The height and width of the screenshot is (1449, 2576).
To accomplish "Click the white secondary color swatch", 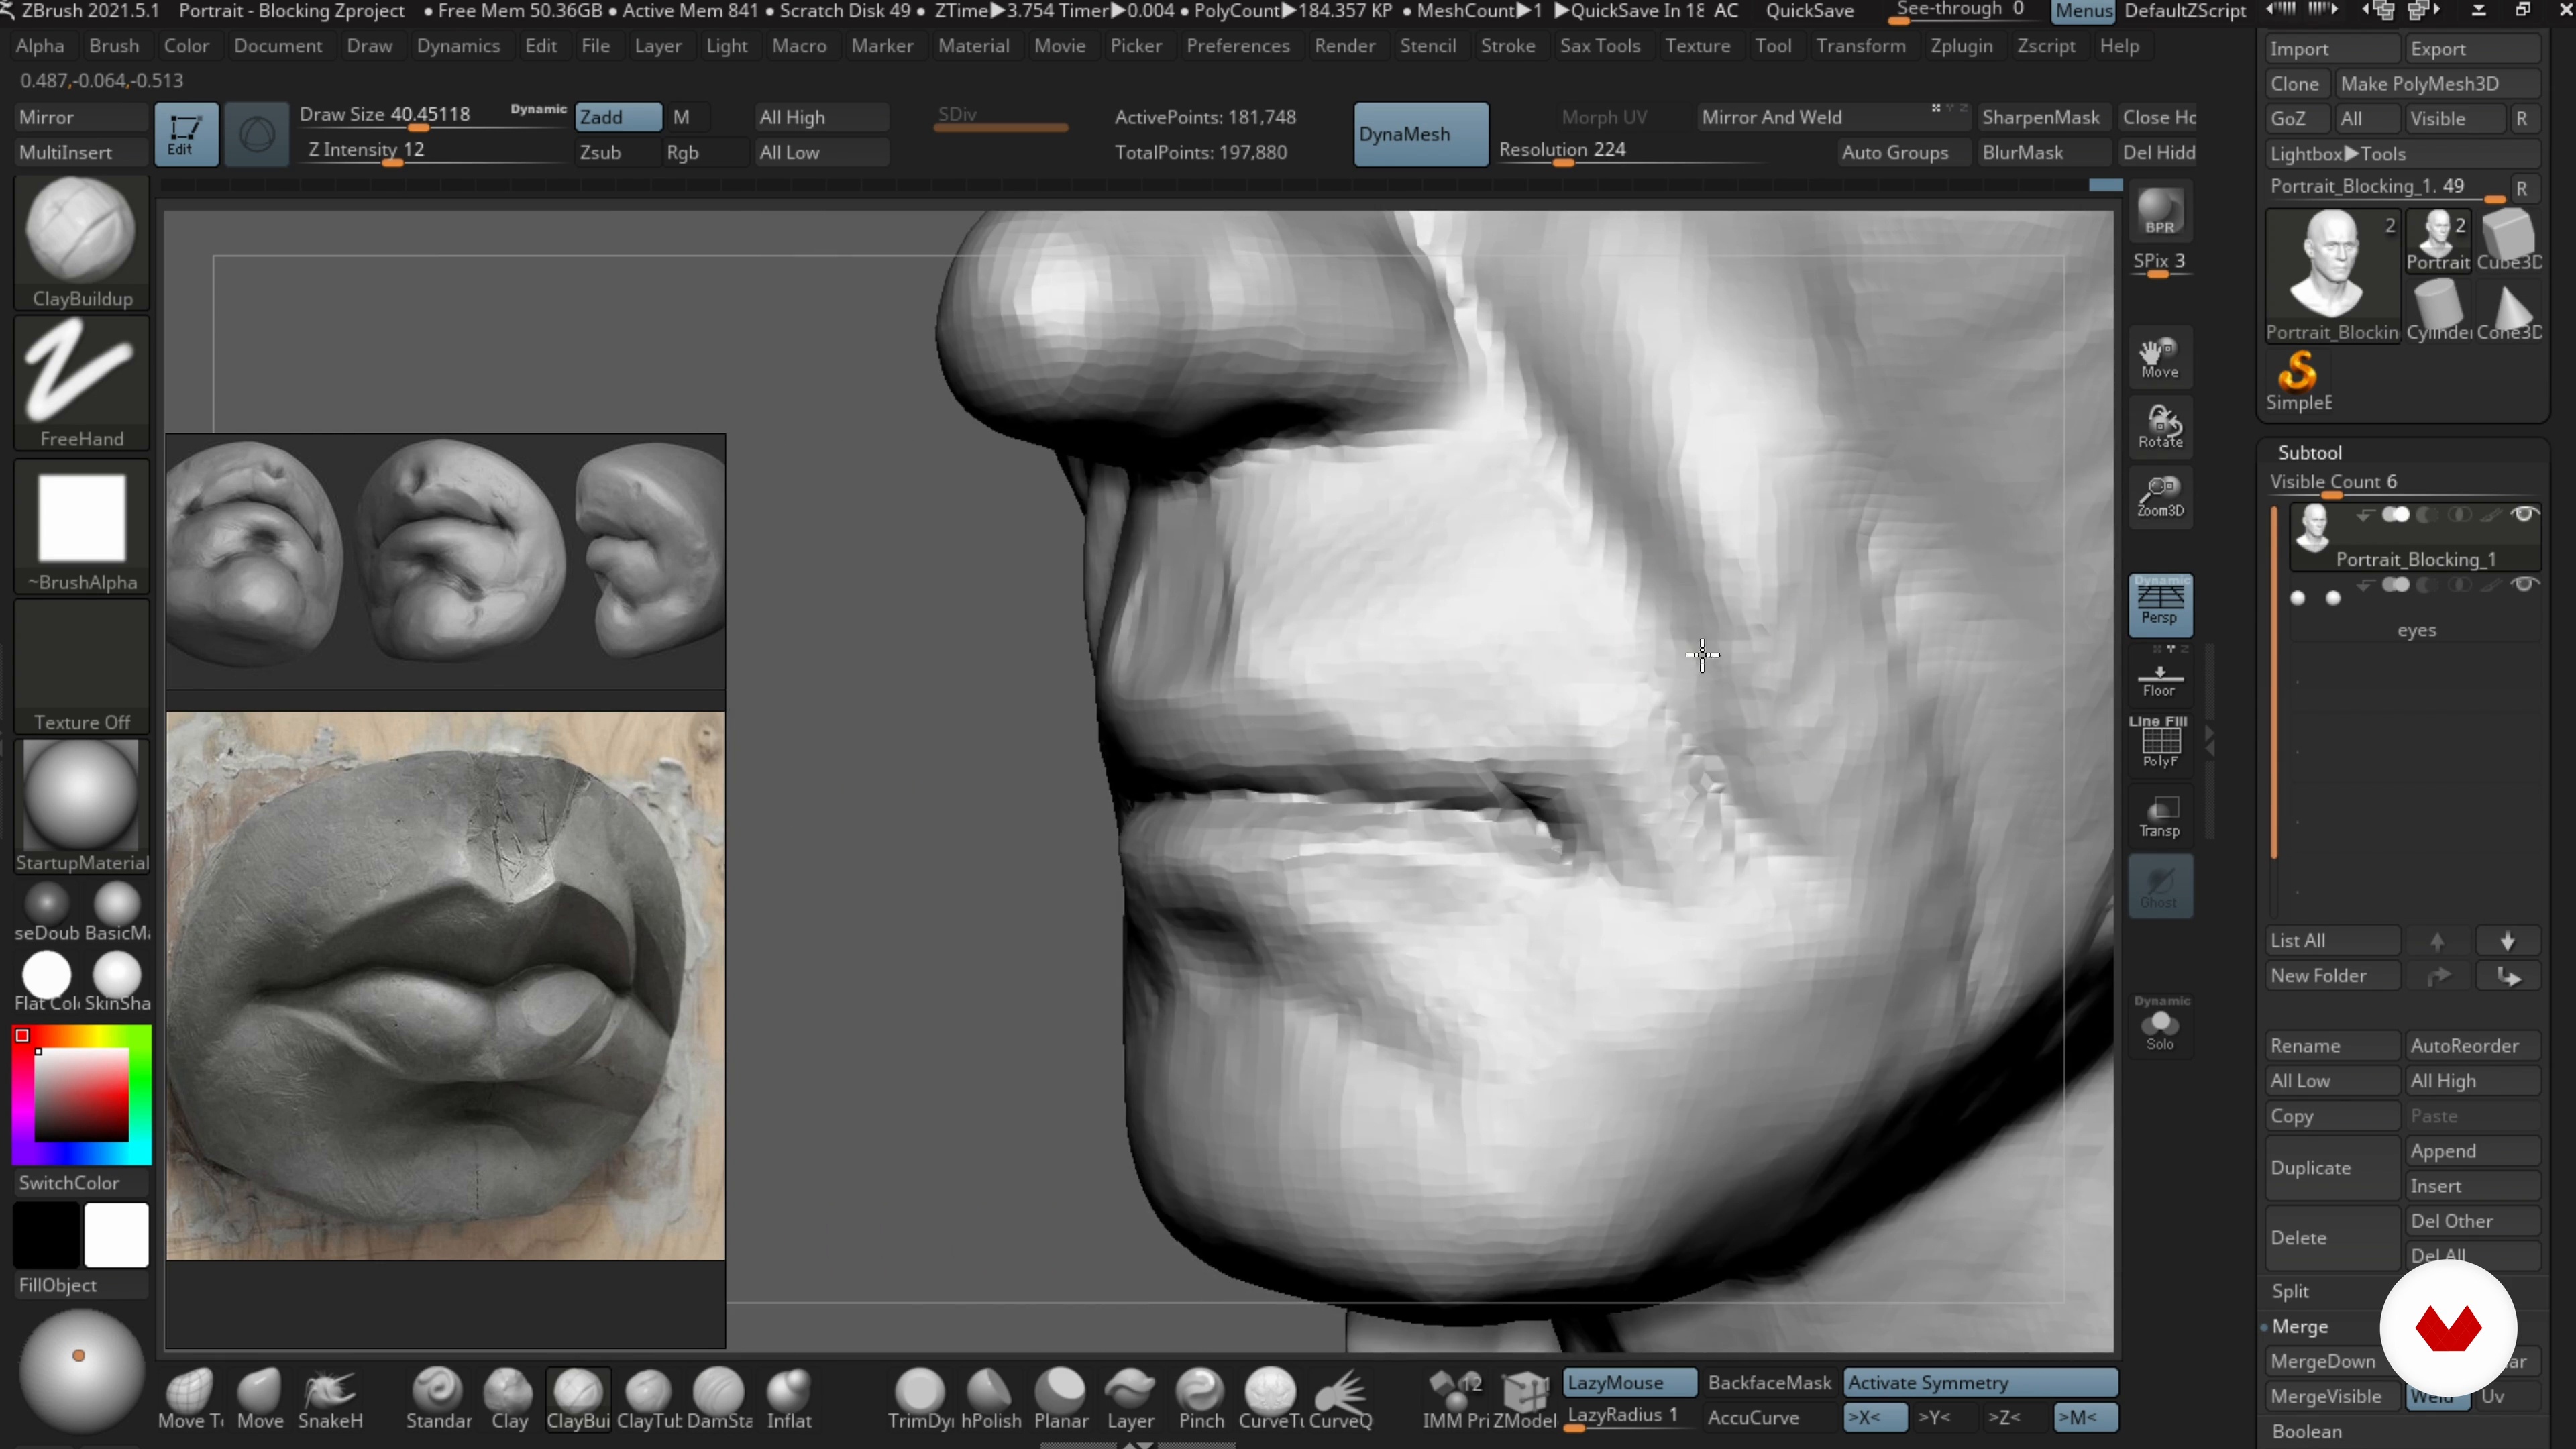I will click(116, 1235).
